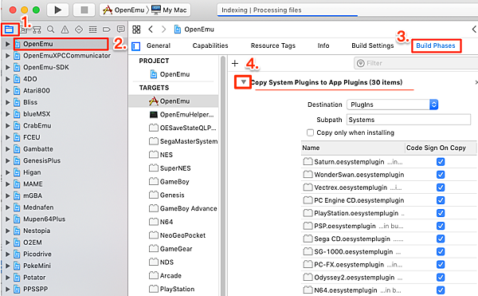The width and height of the screenshot is (478, 296).
Task: Select the OpenEmu scheme in toolbar
Action: [123, 10]
